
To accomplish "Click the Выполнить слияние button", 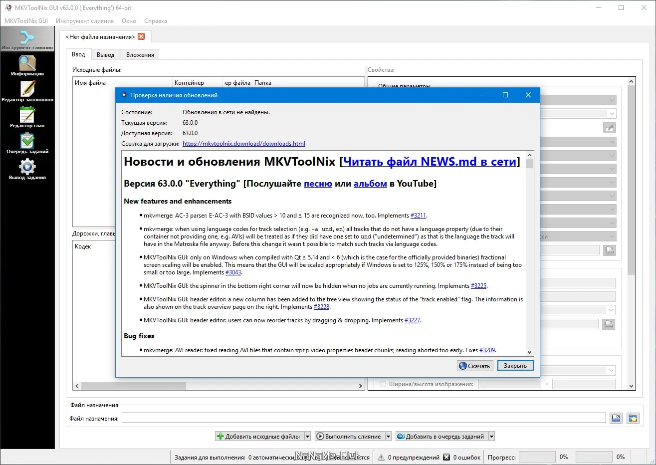I will (x=349, y=437).
